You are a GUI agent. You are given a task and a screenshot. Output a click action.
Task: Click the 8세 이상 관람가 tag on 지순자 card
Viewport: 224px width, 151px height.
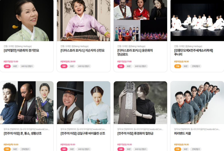[84, 66]
